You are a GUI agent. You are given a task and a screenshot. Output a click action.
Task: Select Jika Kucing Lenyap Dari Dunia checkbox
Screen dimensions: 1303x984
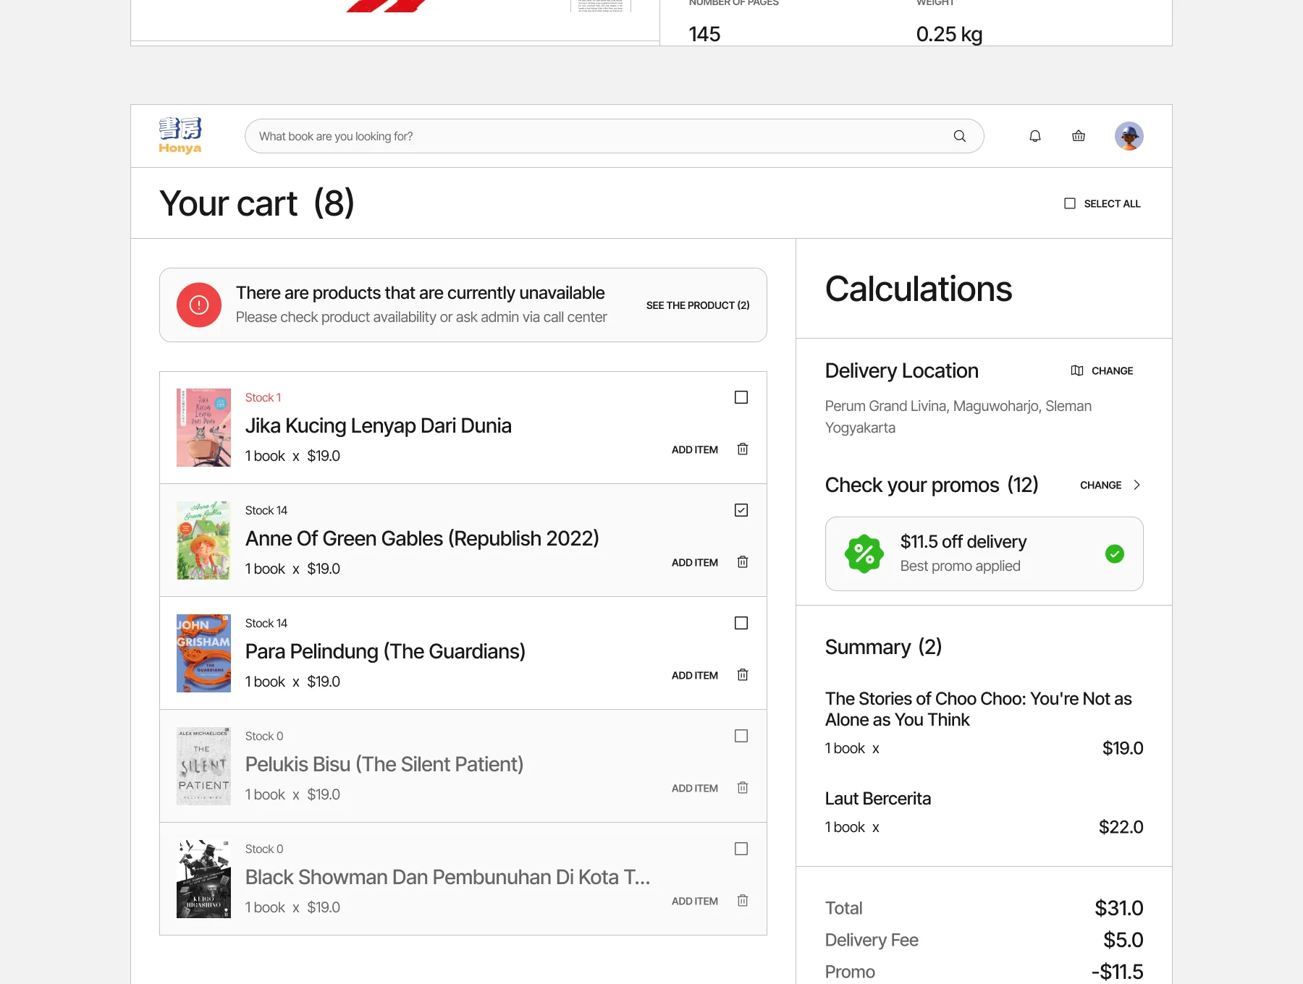point(741,397)
